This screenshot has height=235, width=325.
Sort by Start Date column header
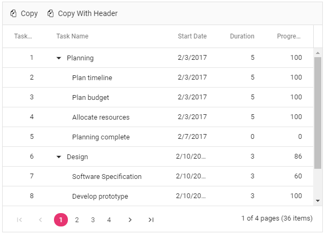(192, 36)
